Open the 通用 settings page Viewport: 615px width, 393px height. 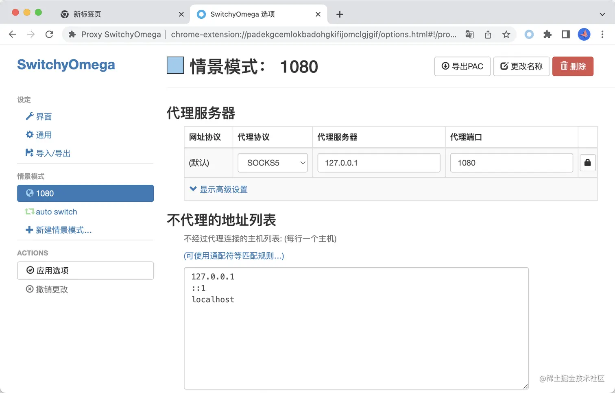tap(39, 135)
